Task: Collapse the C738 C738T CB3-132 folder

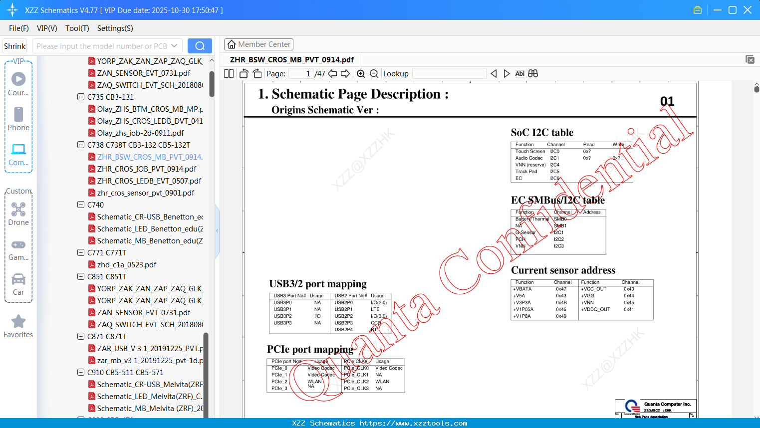Action: (81, 145)
